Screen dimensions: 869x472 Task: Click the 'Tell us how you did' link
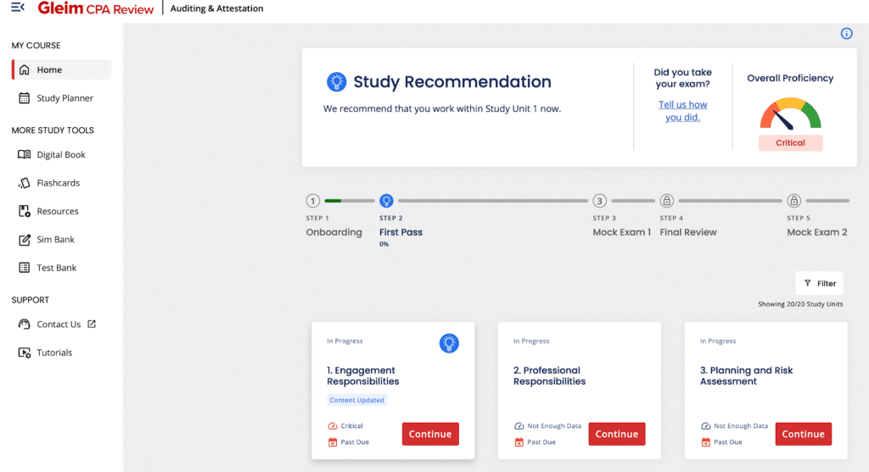(x=682, y=111)
